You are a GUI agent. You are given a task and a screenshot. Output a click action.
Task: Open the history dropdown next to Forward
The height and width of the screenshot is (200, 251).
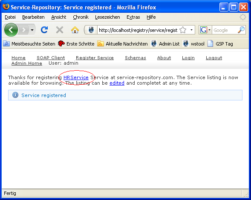tap(32, 30)
